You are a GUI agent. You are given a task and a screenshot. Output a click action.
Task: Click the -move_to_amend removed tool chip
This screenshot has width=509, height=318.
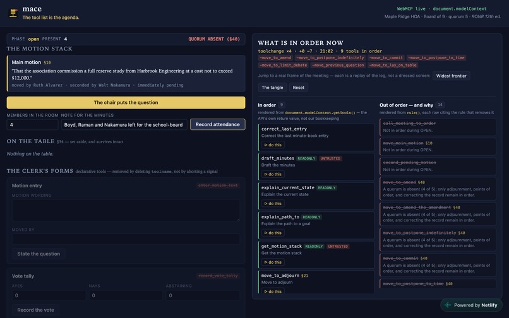pyautogui.click(x=275, y=58)
